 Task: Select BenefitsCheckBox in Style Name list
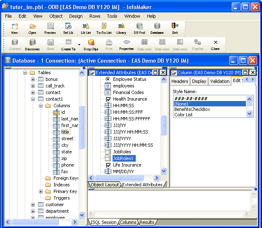tap(192, 109)
